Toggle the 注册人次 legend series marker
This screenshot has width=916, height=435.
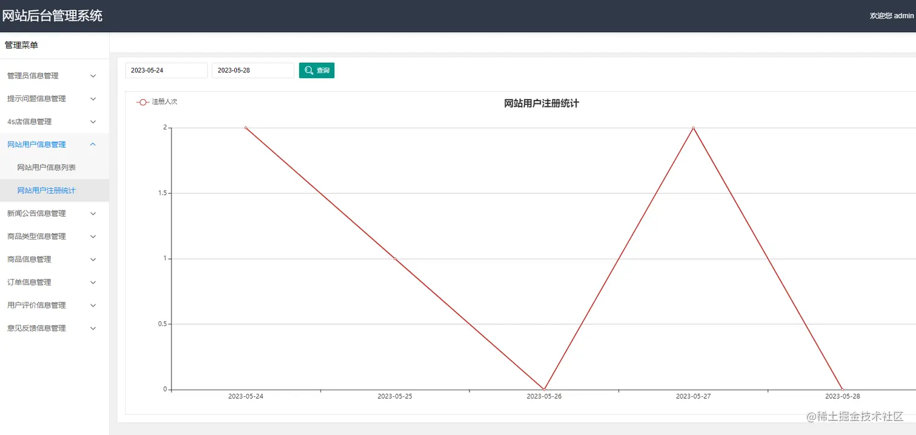click(143, 102)
